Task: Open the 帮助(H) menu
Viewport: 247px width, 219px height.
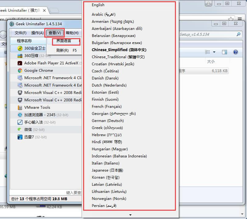Action: click(72, 33)
